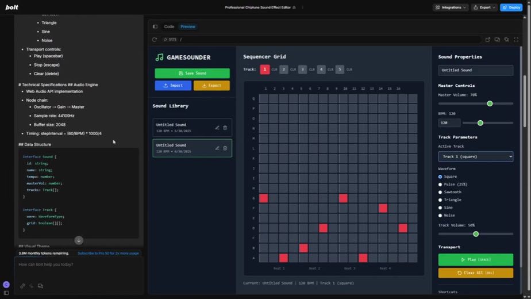Open the Active Track dropdown
This screenshot has width=531, height=299.
475,156
